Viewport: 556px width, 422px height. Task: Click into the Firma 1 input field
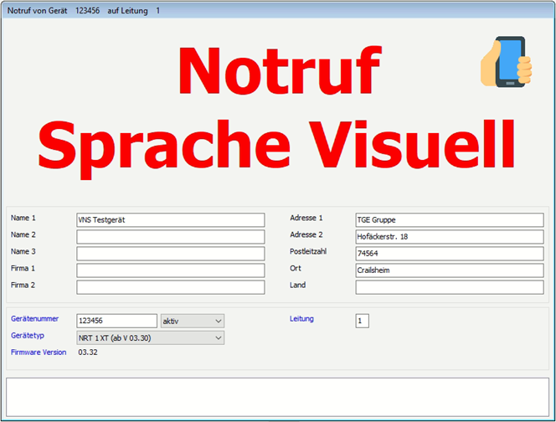[x=170, y=270]
